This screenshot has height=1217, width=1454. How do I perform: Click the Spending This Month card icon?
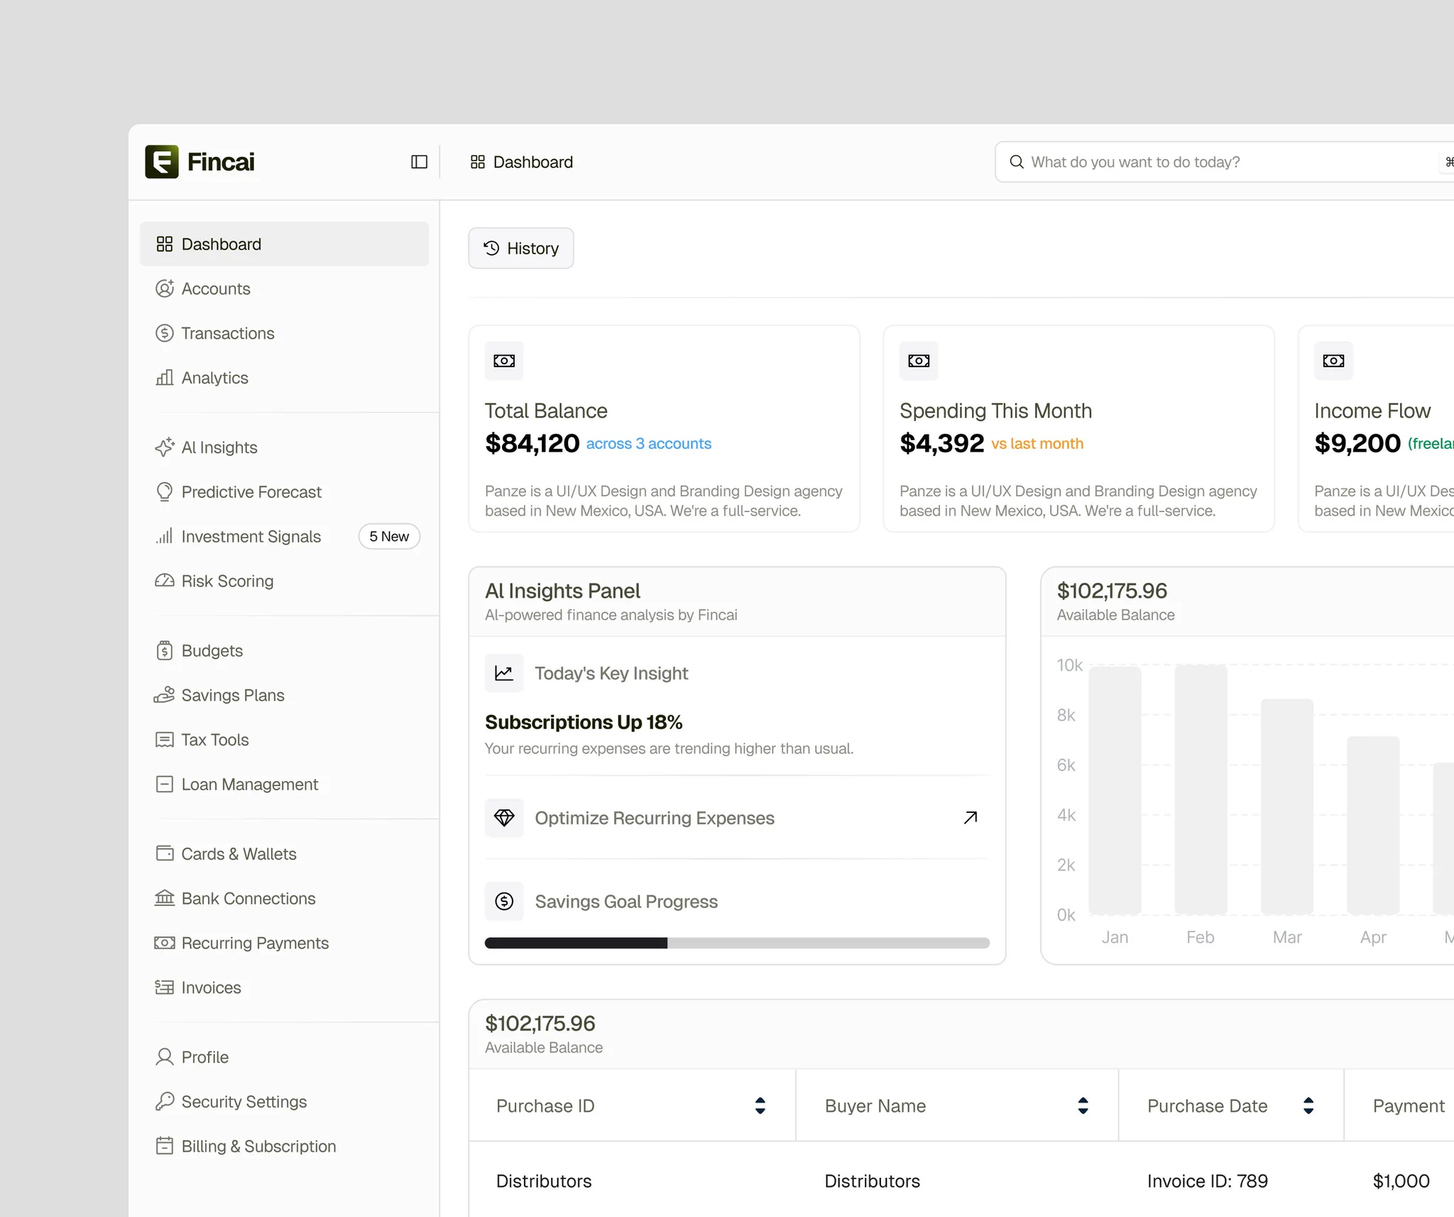(x=919, y=361)
